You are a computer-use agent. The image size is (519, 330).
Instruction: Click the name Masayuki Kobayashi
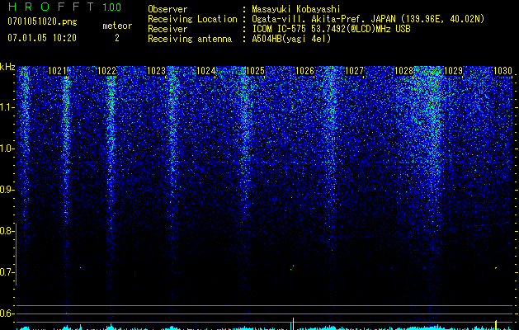click(x=296, y=9)
